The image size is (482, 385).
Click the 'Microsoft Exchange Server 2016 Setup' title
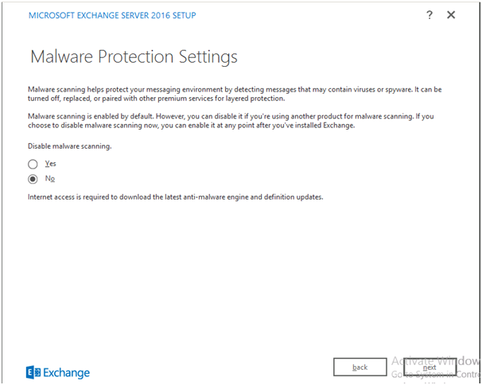tap(112, 15)
